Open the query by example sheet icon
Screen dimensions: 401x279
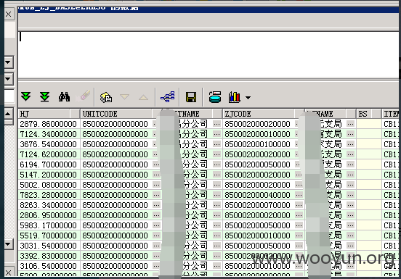(106, 97)
